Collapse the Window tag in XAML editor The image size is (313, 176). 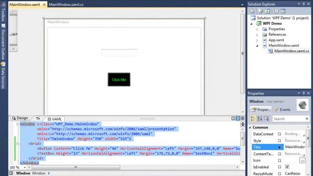[x=18, y=124]
